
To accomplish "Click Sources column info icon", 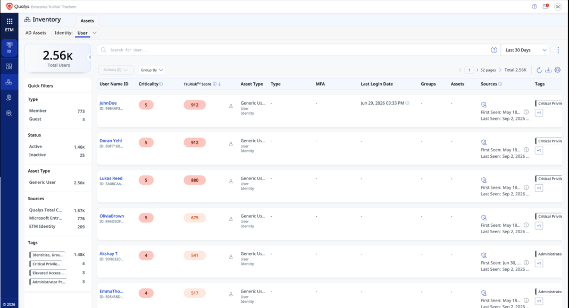I will coord(500,84).
